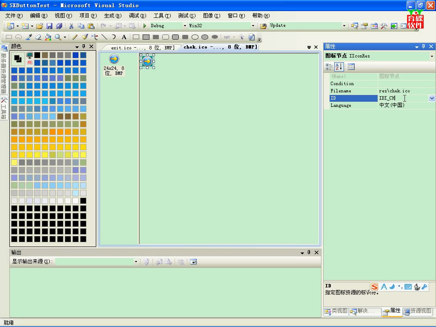Open the active documents list dropdown
Image resolution: width=436 pixels, height=327 pixels.
click(309, 48)
